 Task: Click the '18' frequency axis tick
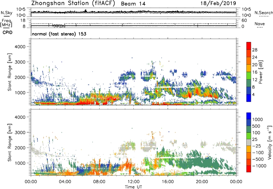pyautogui.click(x=23, y=20)
